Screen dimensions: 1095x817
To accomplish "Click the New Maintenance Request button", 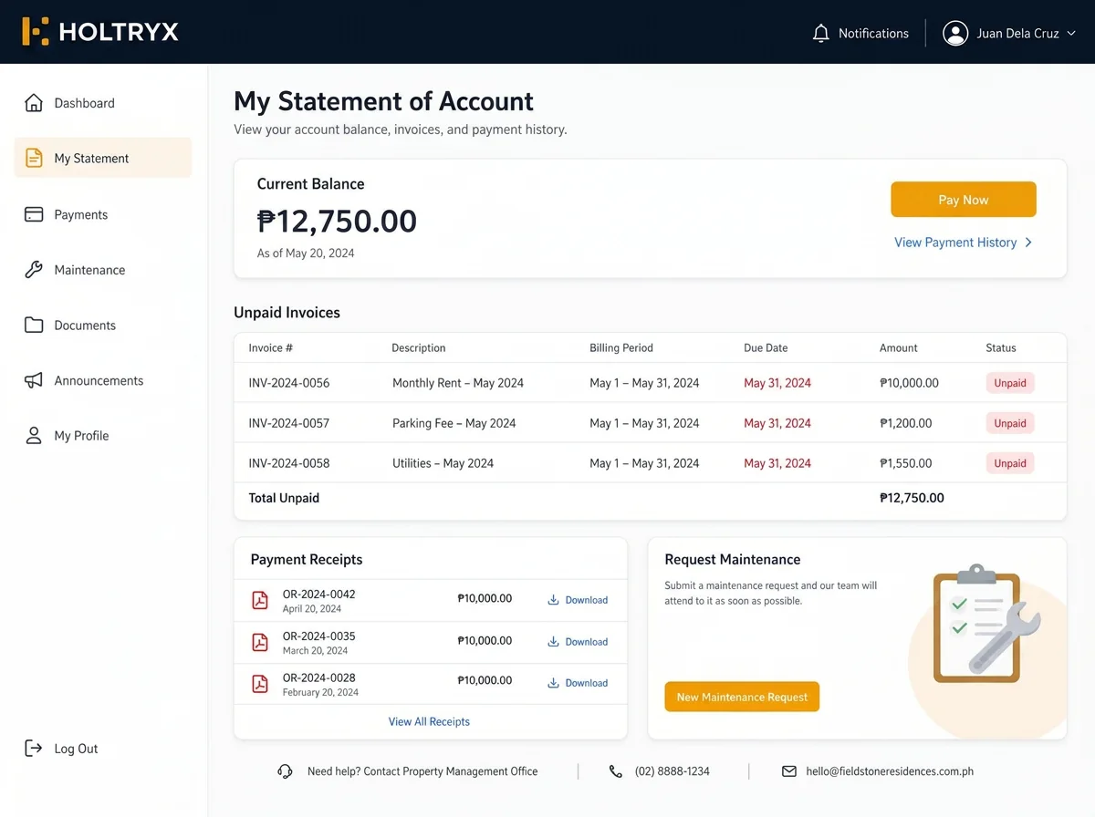I will coord(742,697).
